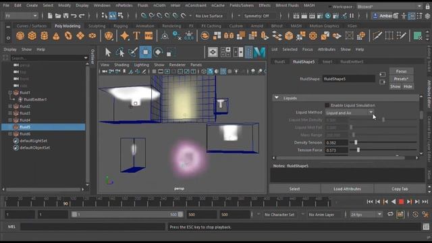This screenshot has width=432, height=243.
Task: Expand the fluid1 node in Outliner
Action: 10,92
